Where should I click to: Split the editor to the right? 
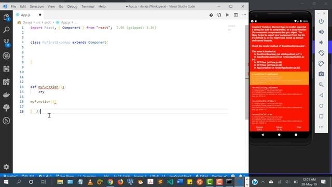236,15
